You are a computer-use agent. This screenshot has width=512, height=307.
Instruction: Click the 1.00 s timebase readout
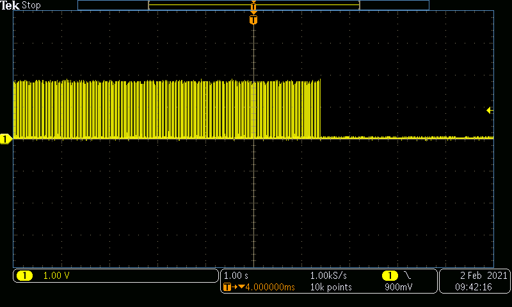[236, 276]
